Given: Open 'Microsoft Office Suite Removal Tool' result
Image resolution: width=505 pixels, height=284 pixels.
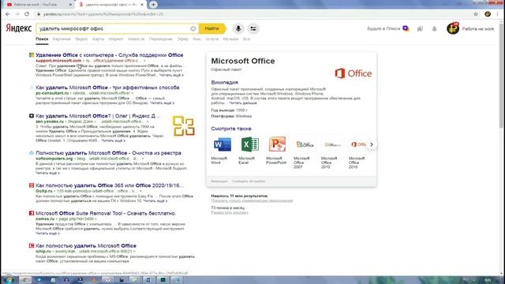Looking at the screenshot, I should (106, 213).
